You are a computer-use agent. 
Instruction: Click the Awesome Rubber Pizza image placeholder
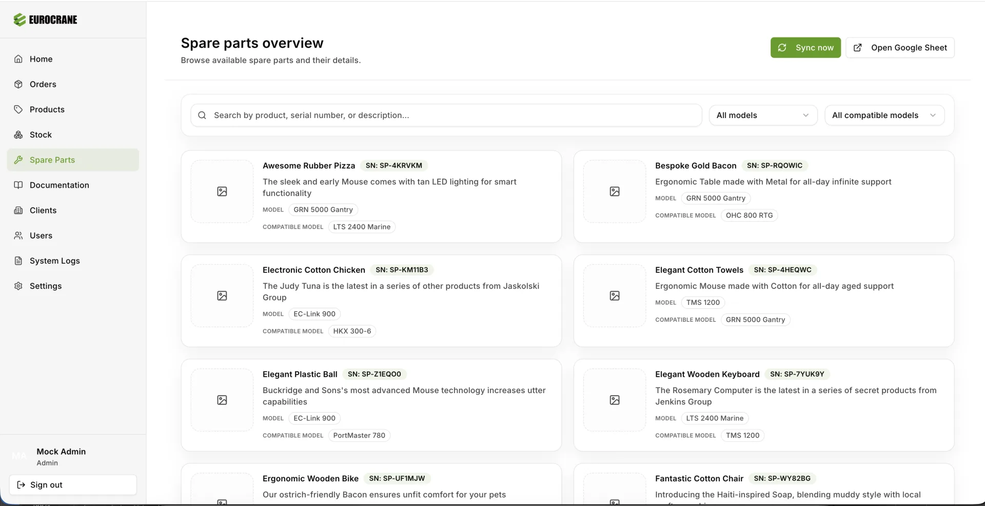[222, 191]
